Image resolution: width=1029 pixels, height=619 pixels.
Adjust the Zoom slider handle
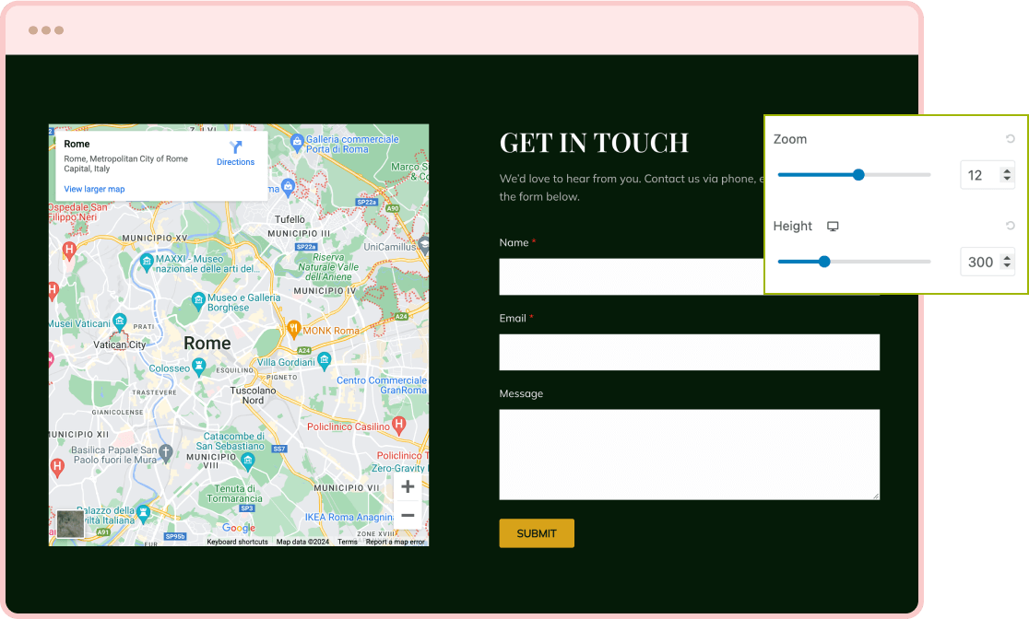(x=858, y=174)
